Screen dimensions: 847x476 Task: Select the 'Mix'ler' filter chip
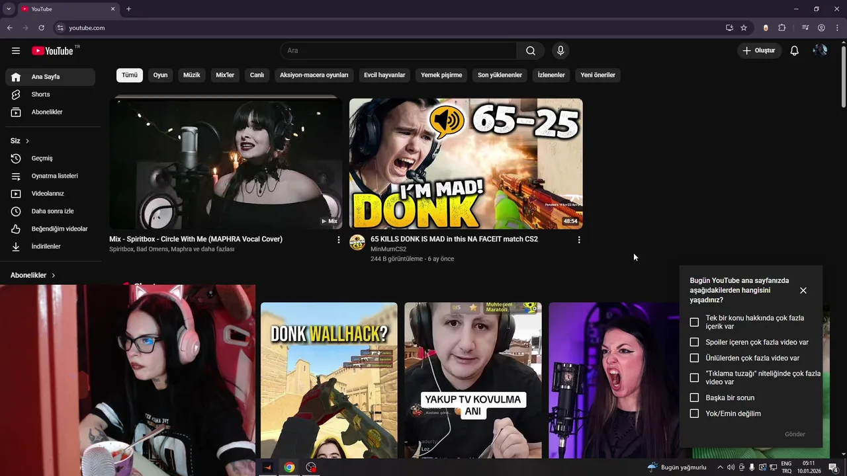pyautogui.click(x=225, y=75)
